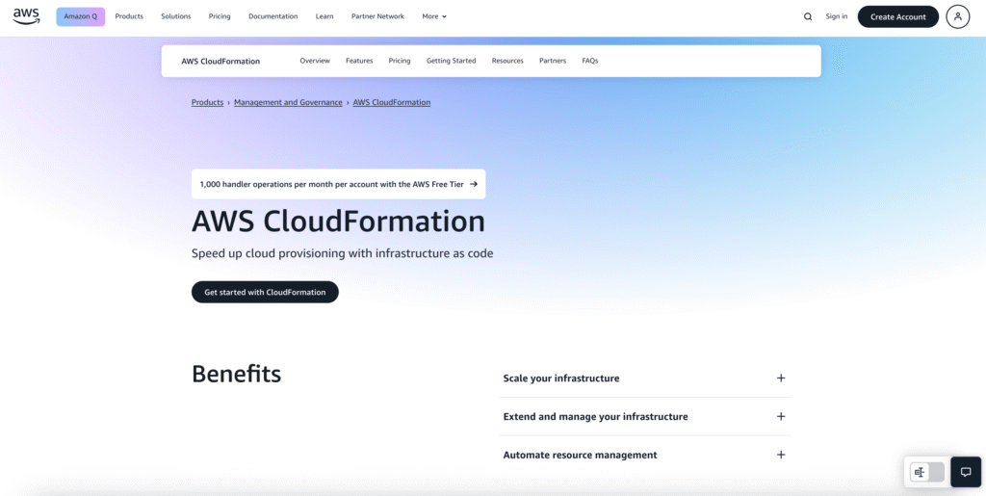Go to Pricing in top navigation
The image size is (986, 496).
pos(220,17)
